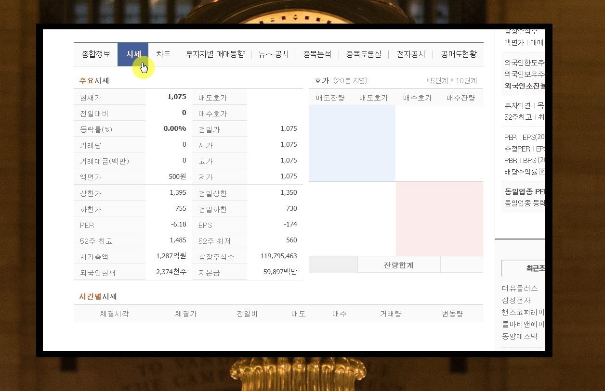The image size is (605, 391).
Task: Open 대유플러스 from the recent list
Action: click(520, 288)
